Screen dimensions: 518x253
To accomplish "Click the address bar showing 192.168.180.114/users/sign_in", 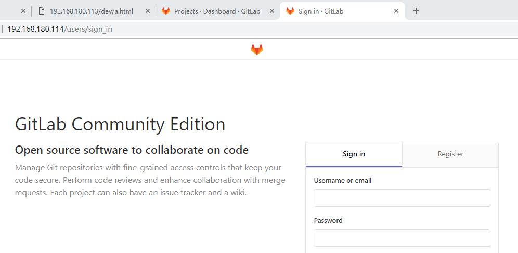I will pos(60,29).
